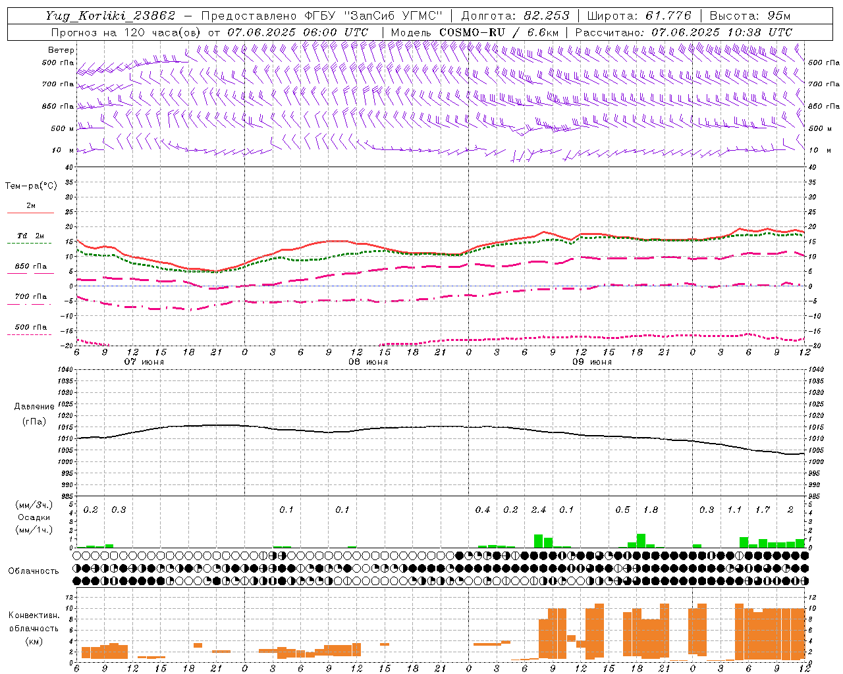Click the Тем-ра(°C) panel label

(x=31, y=186)
